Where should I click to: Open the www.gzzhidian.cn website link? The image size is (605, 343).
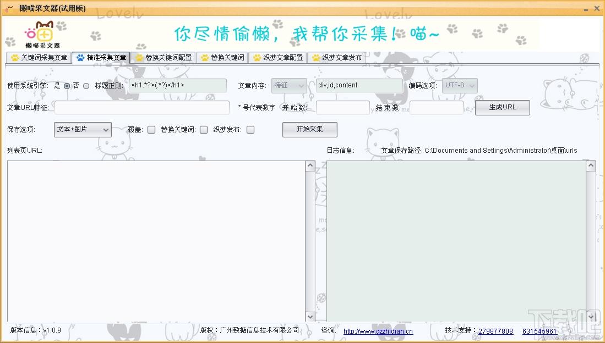[x=378, y=331]
